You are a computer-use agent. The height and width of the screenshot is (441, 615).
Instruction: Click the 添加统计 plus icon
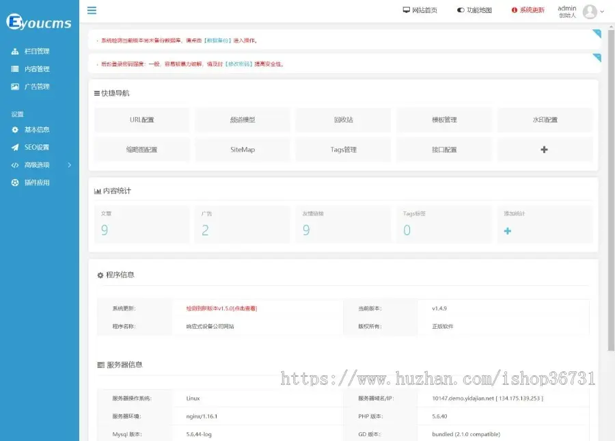pyautogui.click(x=508, y=231)
